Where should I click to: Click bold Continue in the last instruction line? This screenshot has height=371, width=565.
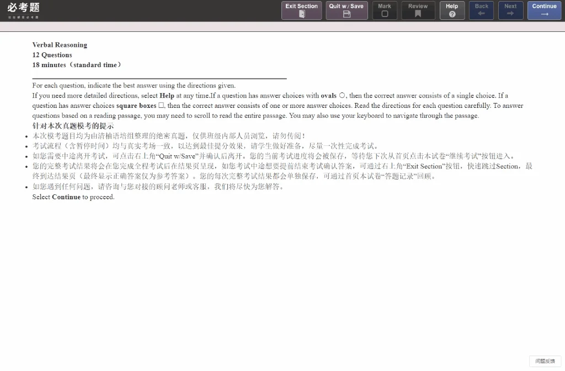point(66,197)
